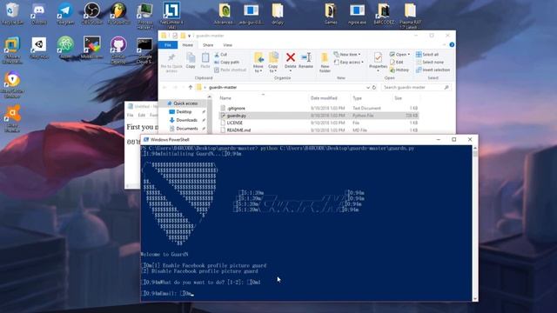Click Edit in the Open group

[397, 62]
